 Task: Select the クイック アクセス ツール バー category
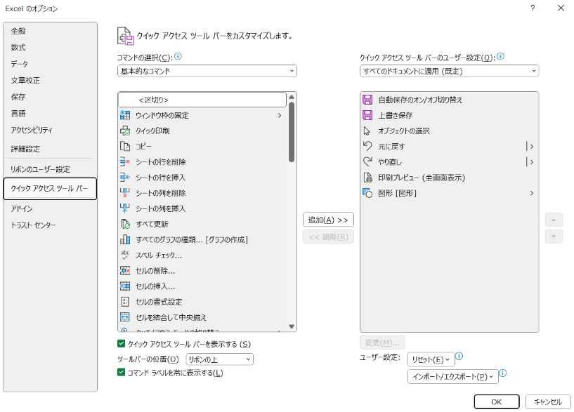pos(50,189)
